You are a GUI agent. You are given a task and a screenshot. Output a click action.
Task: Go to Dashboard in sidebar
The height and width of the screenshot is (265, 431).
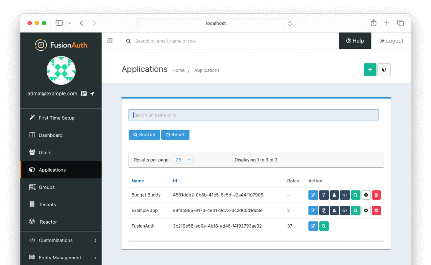pos(61,135)
